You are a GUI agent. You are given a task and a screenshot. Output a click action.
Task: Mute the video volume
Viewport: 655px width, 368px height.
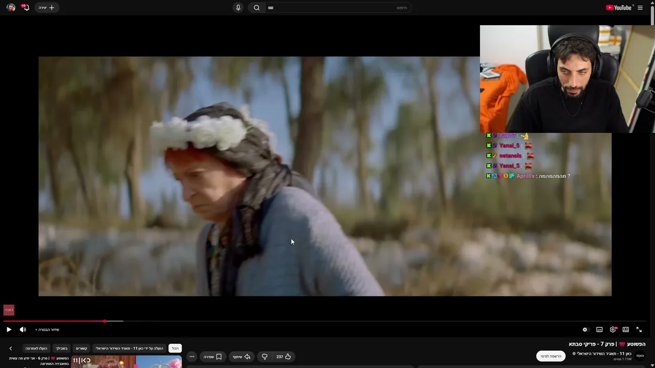click(23, 330)
